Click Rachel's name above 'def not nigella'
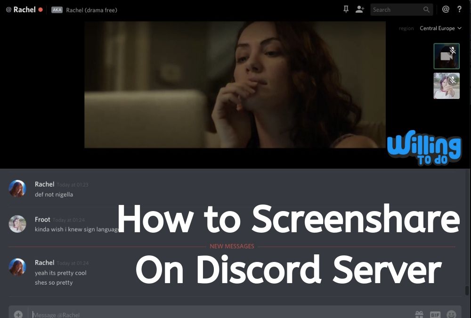471x318 pixels. pos(44,184)
